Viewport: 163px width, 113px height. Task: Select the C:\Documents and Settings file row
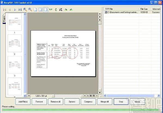tap(132, 12)
